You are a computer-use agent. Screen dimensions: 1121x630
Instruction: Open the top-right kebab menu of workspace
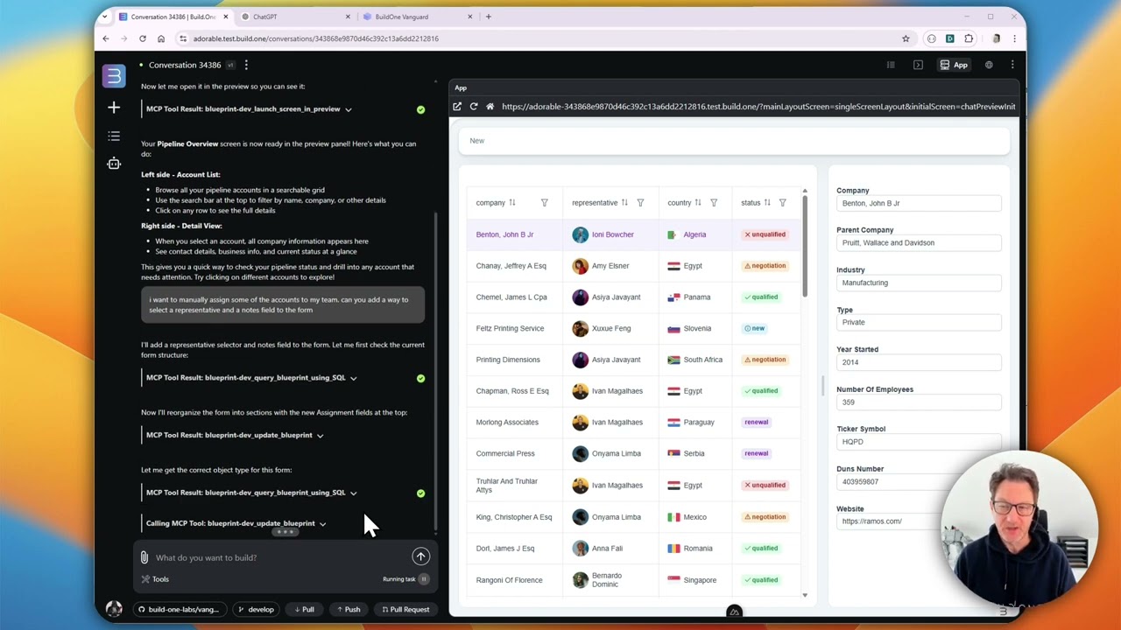click(1012, 65)
